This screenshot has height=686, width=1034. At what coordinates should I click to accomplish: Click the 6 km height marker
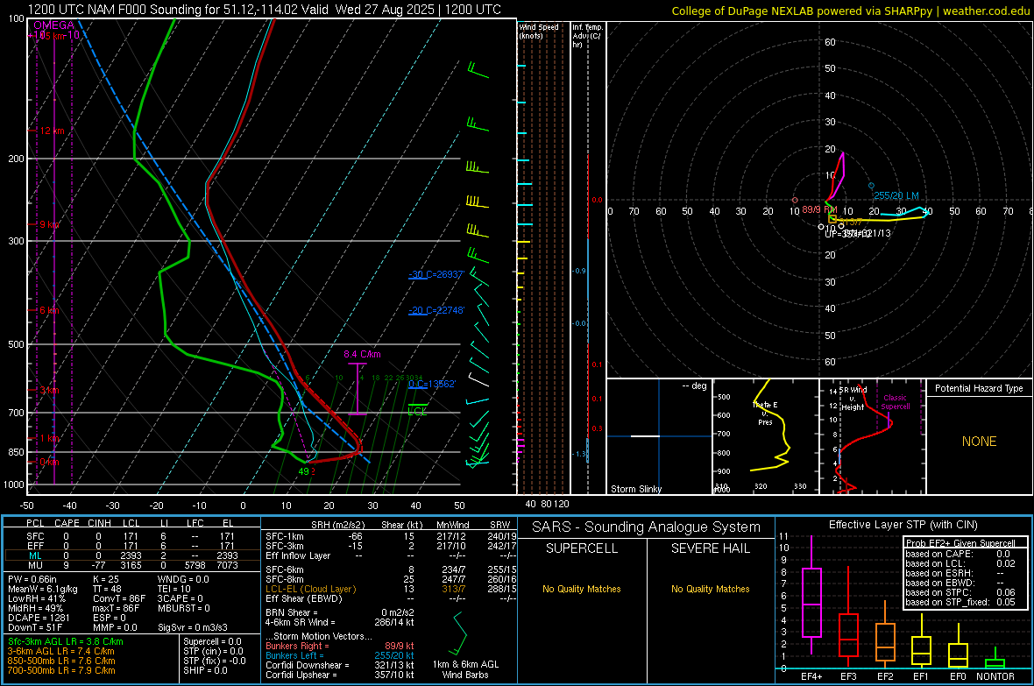[49, 310]
